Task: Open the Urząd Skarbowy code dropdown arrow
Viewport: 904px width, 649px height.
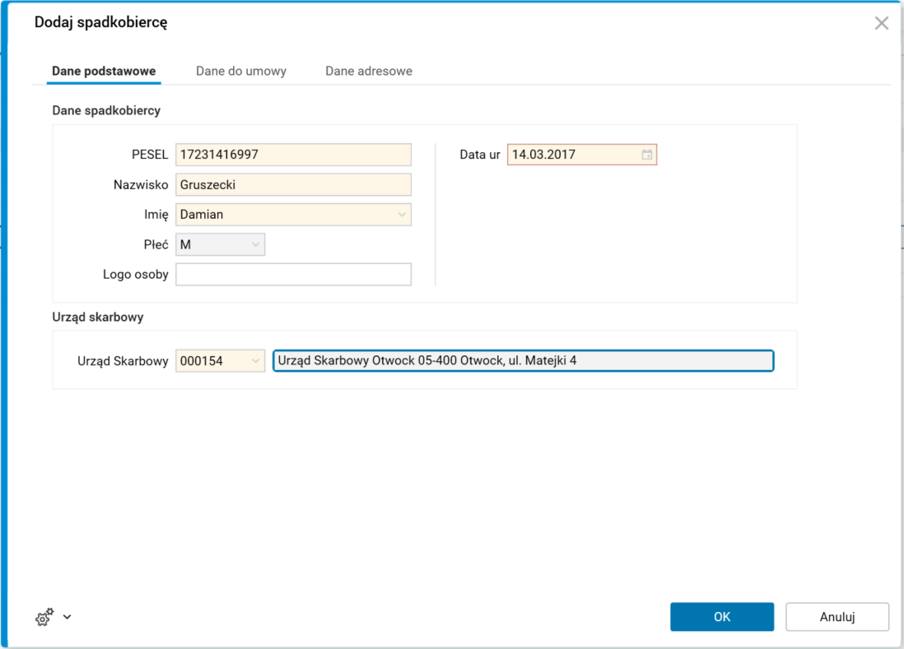Action: click(x=255, y=360)
